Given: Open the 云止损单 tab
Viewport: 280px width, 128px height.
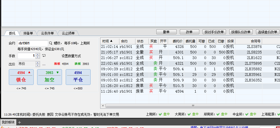Looking at the screenshot, I should tap(68, 33).
